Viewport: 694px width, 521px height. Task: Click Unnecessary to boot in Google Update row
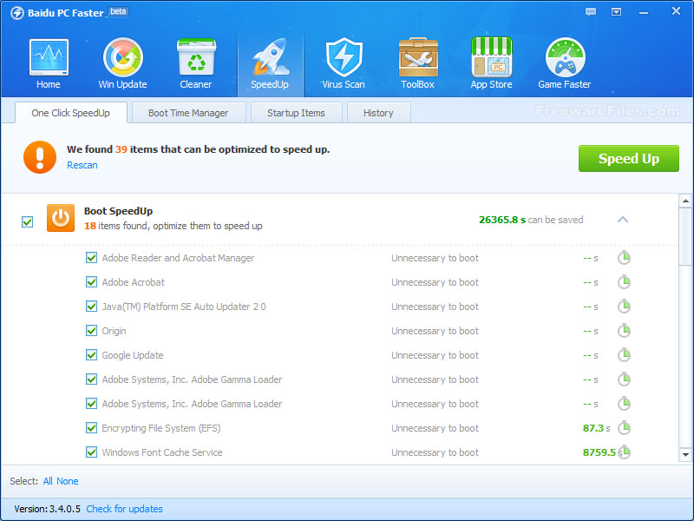coord(435,355)
